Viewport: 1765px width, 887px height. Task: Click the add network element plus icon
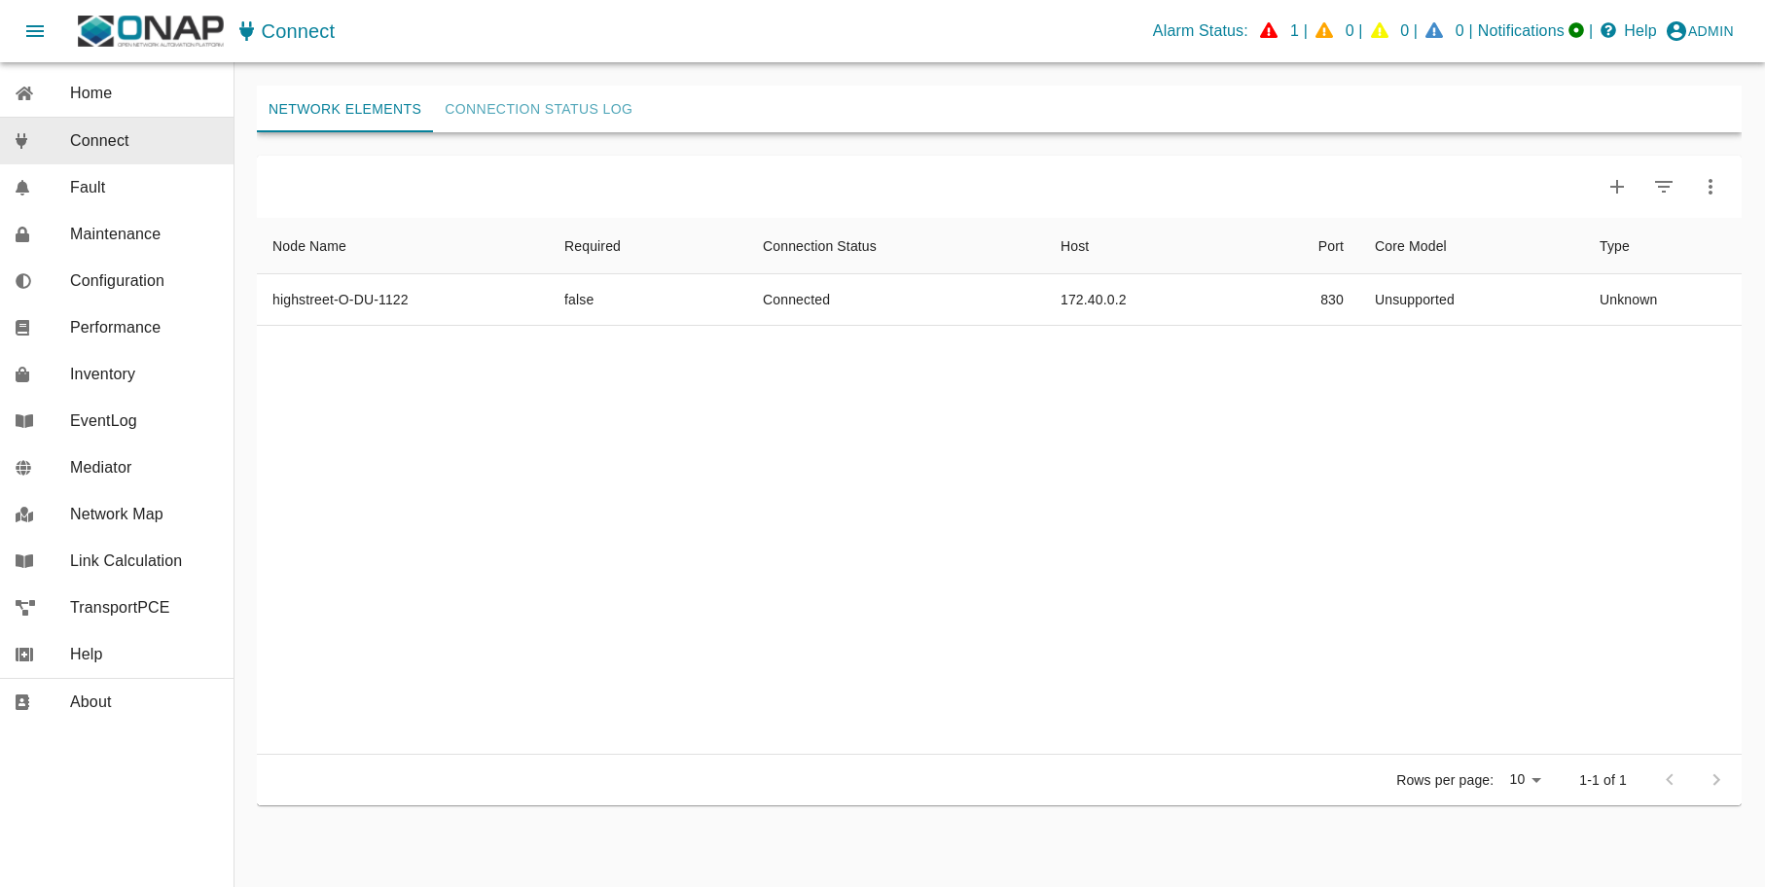point(1617,187)
